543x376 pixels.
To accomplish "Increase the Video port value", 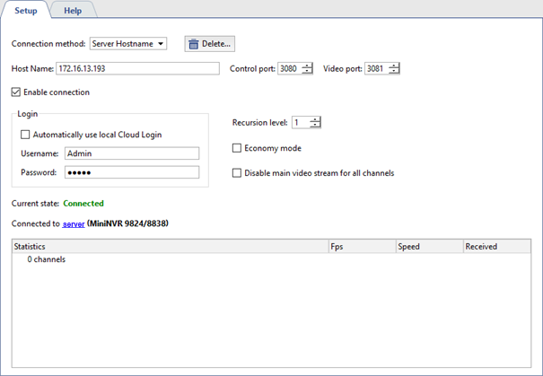I will point(394,66).
